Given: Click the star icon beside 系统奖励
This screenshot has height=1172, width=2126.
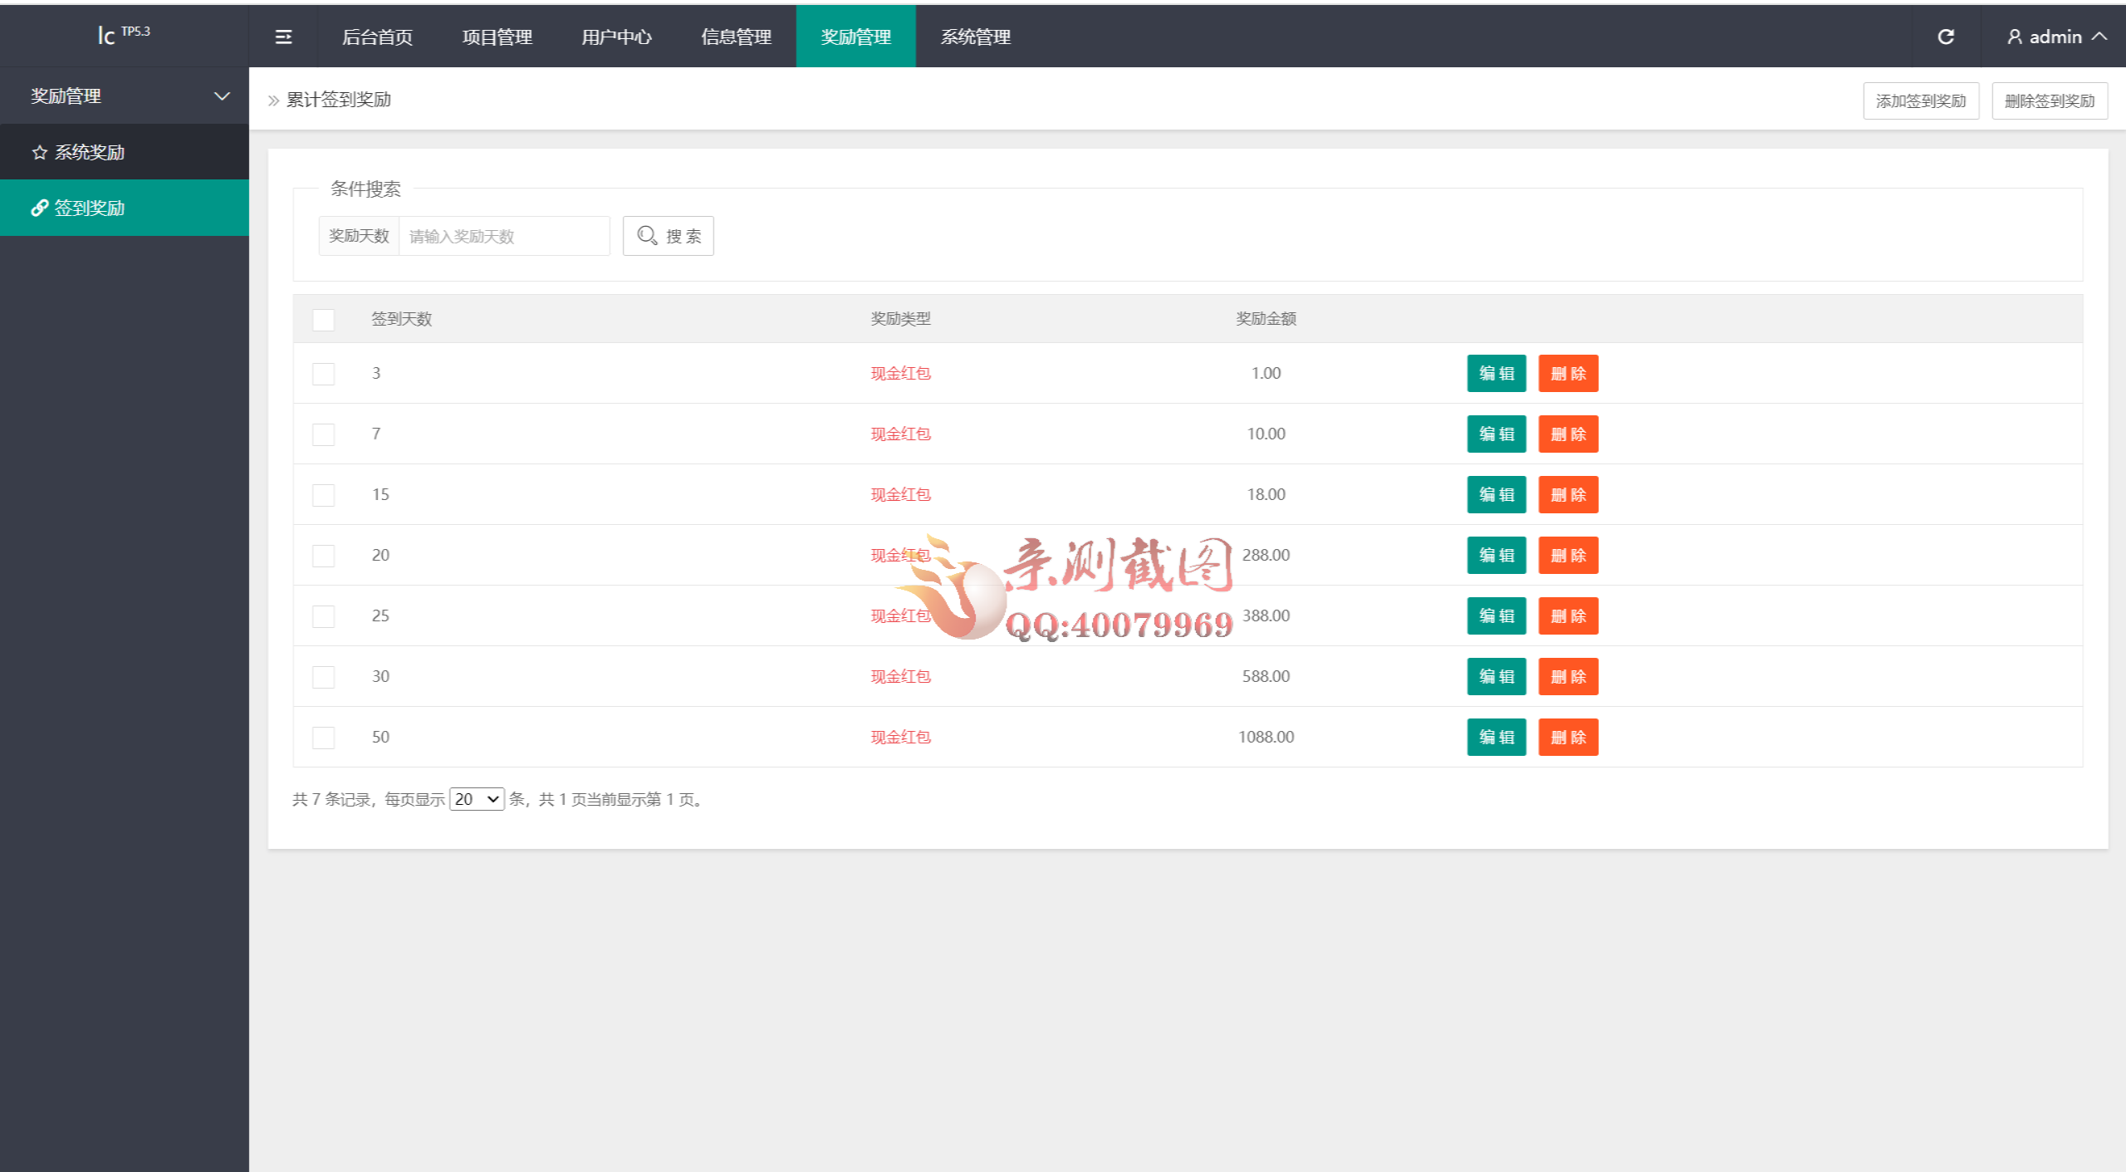Looking at the screenshot, I should (x=39, y=153).
